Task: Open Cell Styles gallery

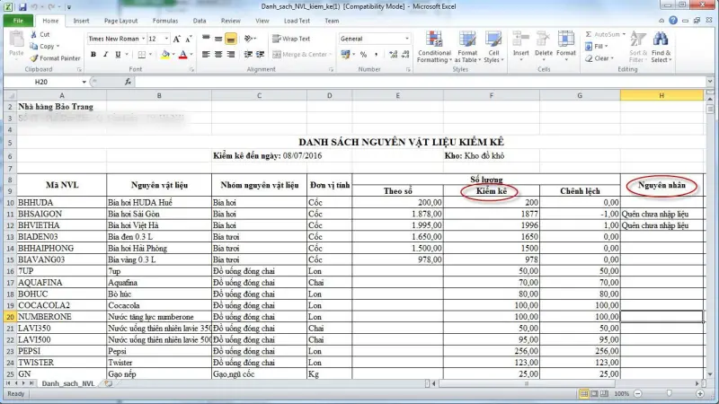Action: (493, 47)
